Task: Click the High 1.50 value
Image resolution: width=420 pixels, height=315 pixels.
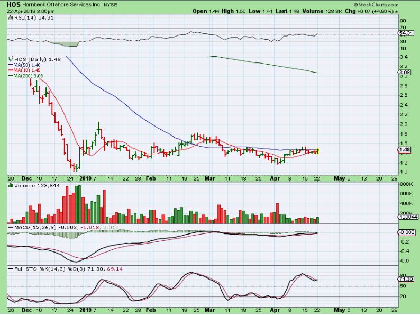Action: [234, 11]
